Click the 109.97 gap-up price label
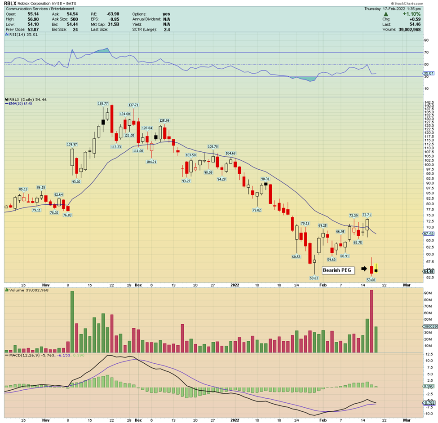 coord(72,144)
